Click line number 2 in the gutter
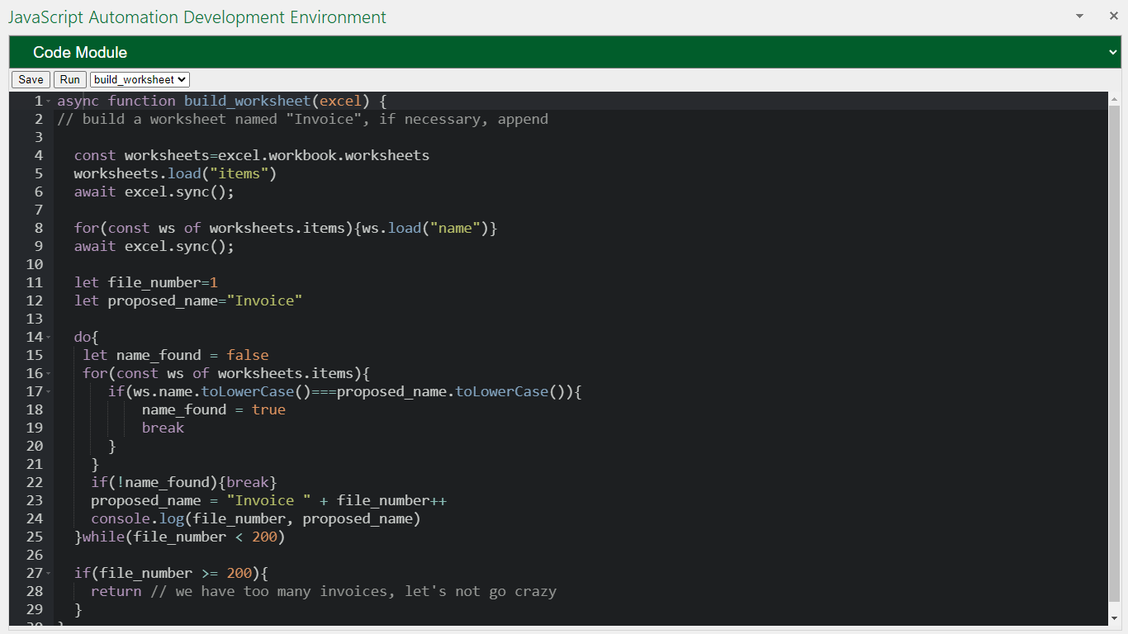This screenshot has height=634, width=1128. pyautogui.click(x=38, y=119)
